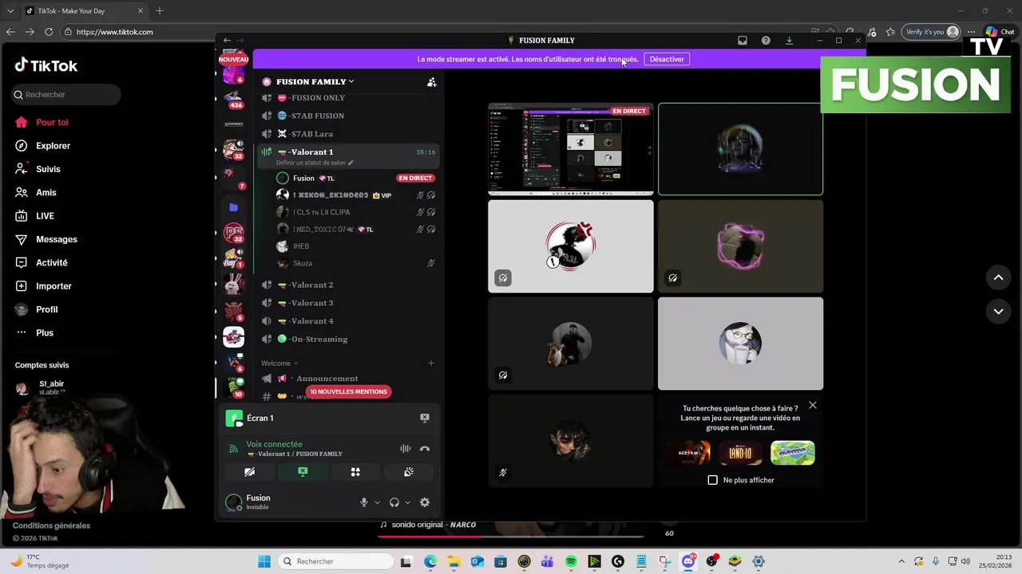Screen dimensions: 1022x574
Task: Join On-Streaming voice channel
Action: pos(347,339)
